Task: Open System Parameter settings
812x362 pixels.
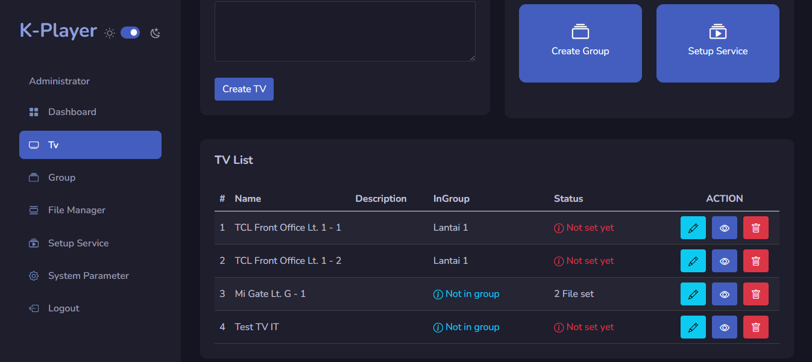Action: click(88, 276)
